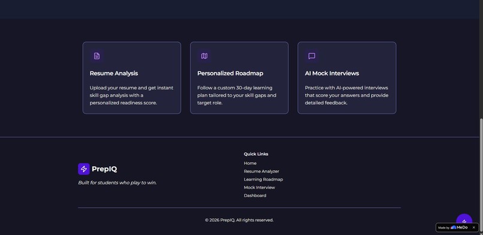Click 'Practice with AI-powered interviews' description
Viewport: 483px width, 235px height.
pyautogui.click(x=346, y=95)
